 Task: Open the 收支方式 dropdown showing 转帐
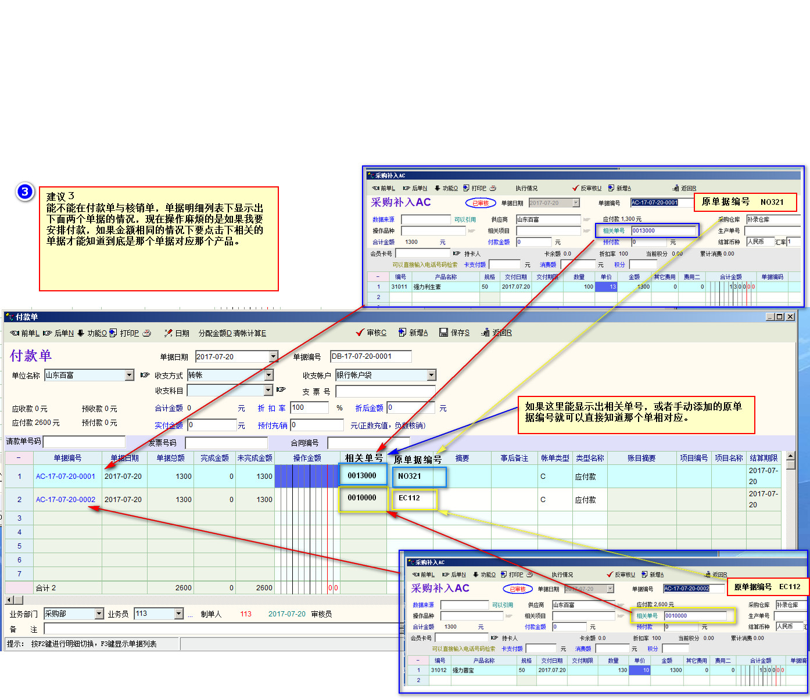tap(268, 376)
